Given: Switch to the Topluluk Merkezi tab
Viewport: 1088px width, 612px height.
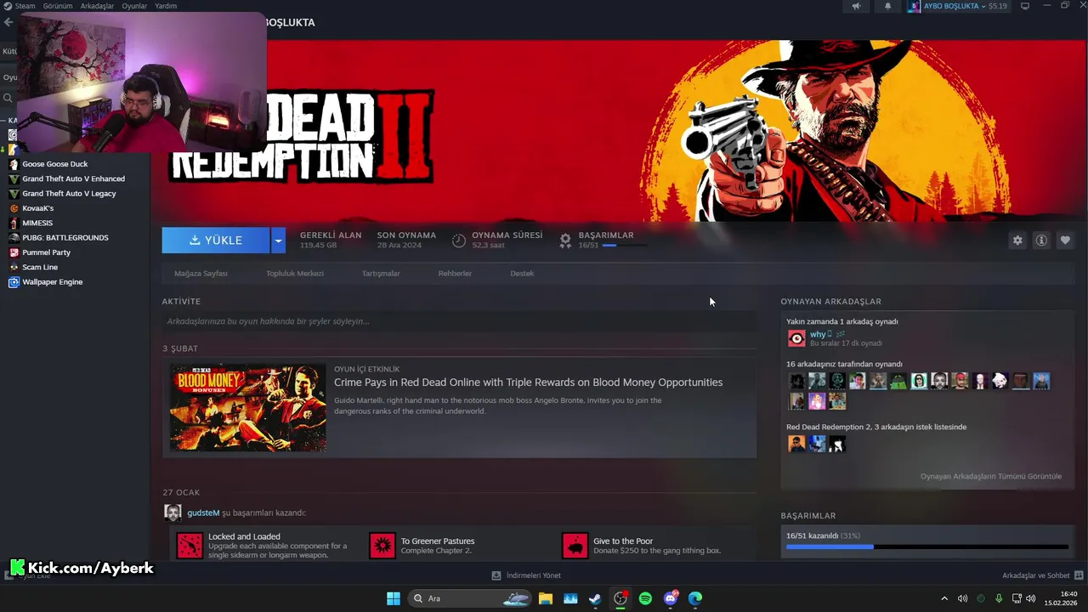Looking at the screenshot, I should [x=295, y=274].
